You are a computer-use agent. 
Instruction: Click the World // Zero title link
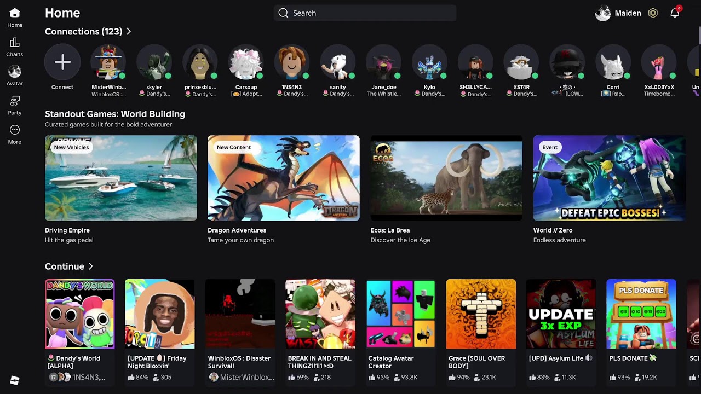pos(553,230)
